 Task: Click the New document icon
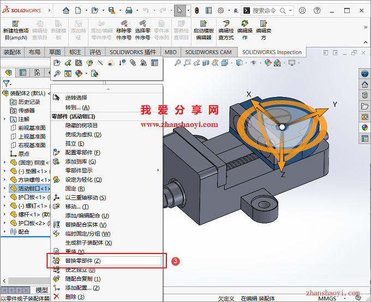(78, 10)
